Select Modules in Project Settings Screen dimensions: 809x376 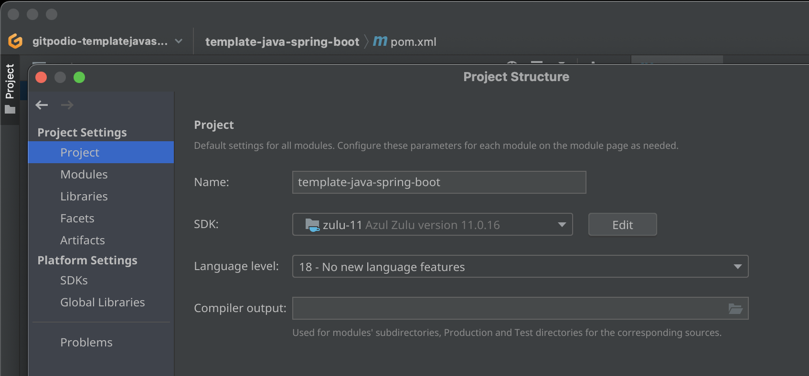pyautogui.click(x=84, y=174)
